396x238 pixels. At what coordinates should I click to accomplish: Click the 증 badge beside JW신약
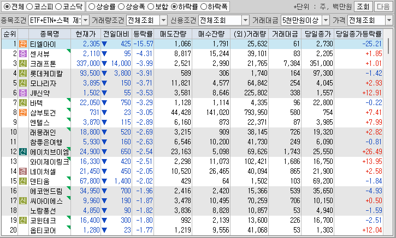pyautogui.click(x=23, y=93)
